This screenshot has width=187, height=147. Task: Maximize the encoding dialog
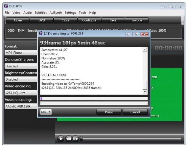click(137, 34)
